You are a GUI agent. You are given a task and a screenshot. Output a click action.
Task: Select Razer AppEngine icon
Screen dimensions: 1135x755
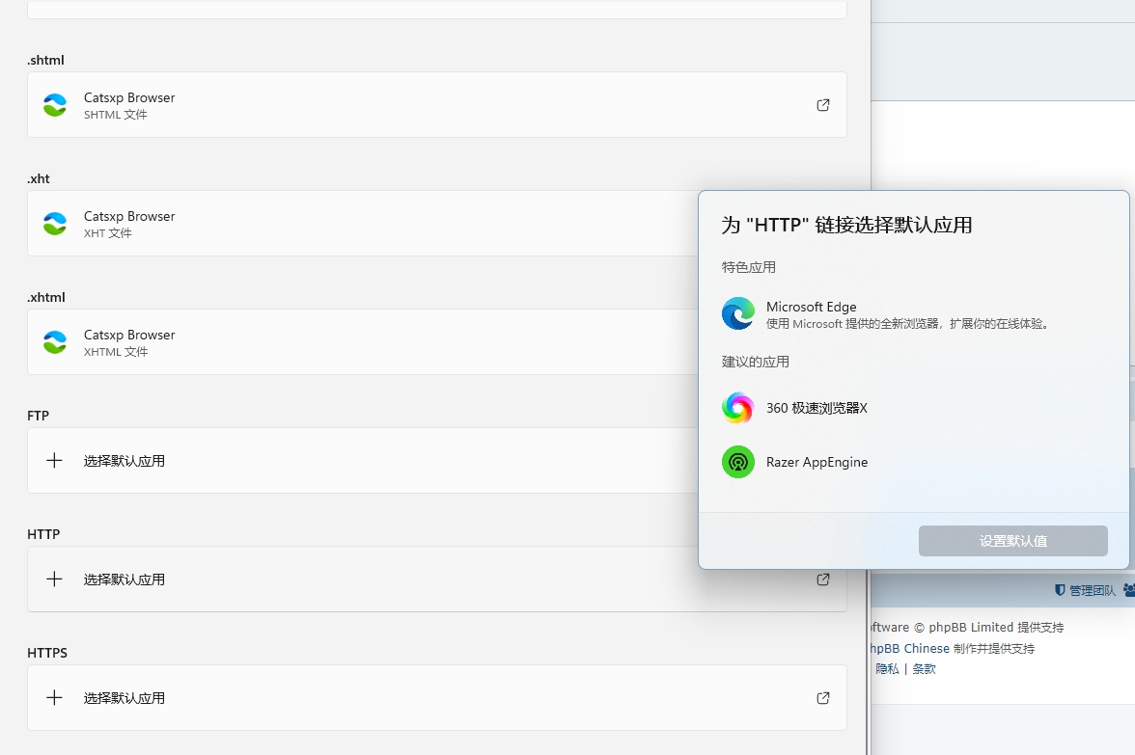point(738,462)
